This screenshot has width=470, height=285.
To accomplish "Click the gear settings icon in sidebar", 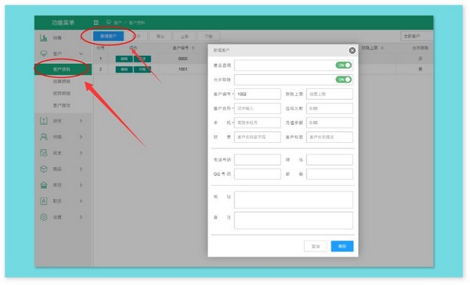I will pyautogui.click(x=44, y=217).
